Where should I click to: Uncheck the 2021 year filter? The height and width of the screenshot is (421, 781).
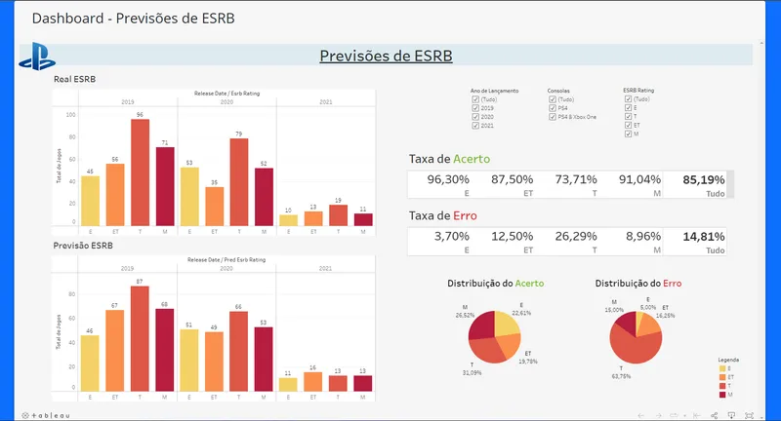tap(475, 126)
